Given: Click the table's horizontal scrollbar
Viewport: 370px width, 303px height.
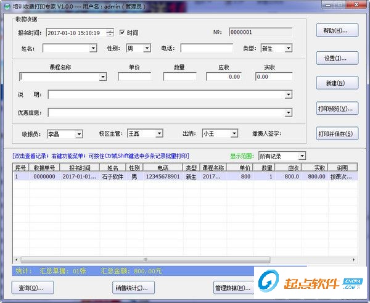Looking at the screenshot, I should (145, 260).
